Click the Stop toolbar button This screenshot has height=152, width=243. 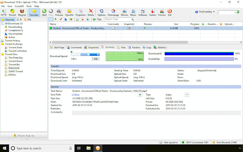(x=51, y=12)
